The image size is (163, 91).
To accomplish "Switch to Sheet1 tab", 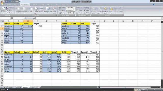I will click(11, 87).
